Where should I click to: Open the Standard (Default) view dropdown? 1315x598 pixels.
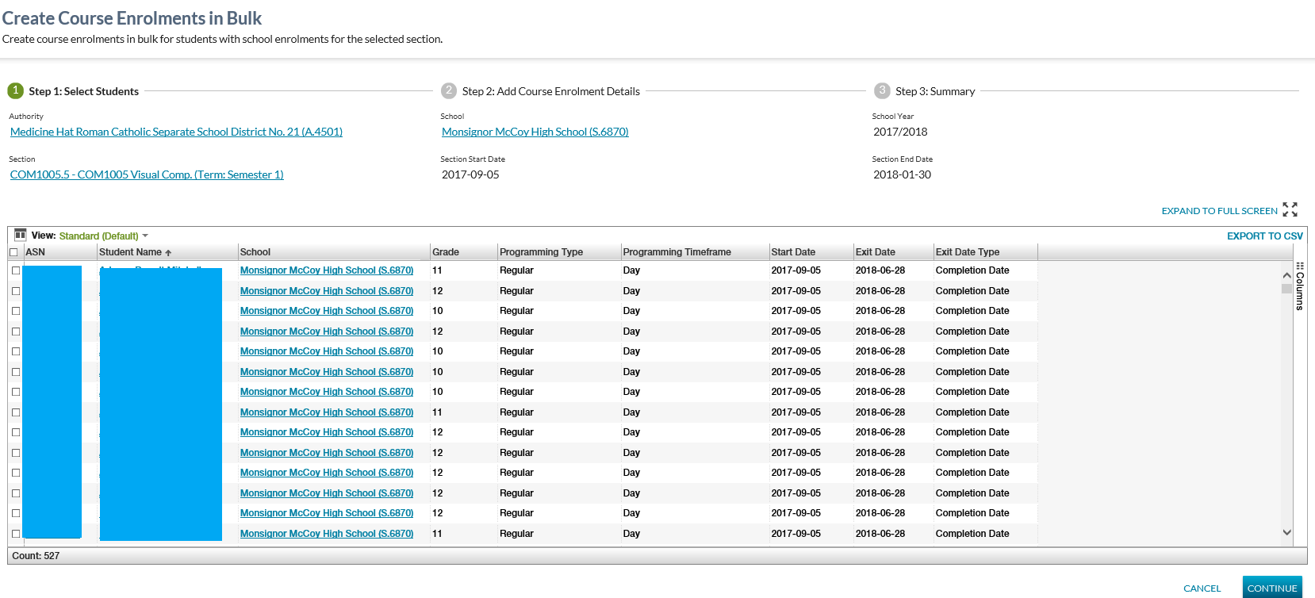(x=103, y=236)
